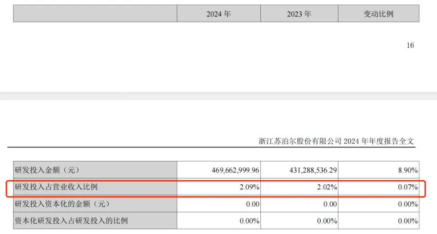
Task: Select the 变动比例 header cell
Action: coord(378,14)
